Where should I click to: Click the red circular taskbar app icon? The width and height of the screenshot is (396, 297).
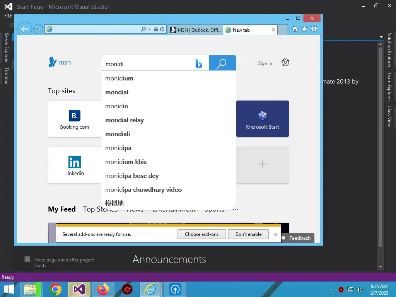[x=127, y=289]
